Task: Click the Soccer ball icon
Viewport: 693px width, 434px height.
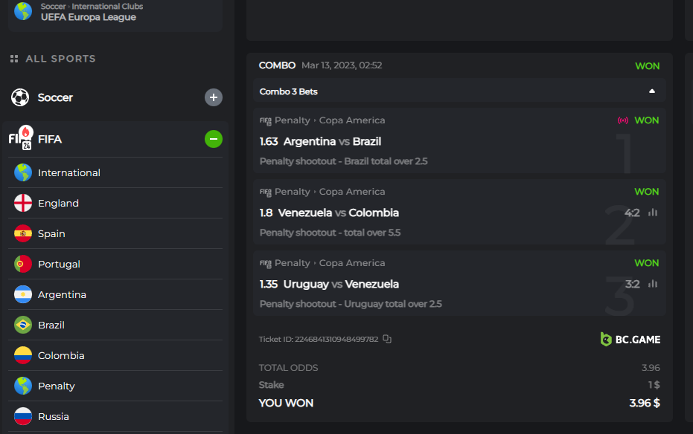Action: 20,97
